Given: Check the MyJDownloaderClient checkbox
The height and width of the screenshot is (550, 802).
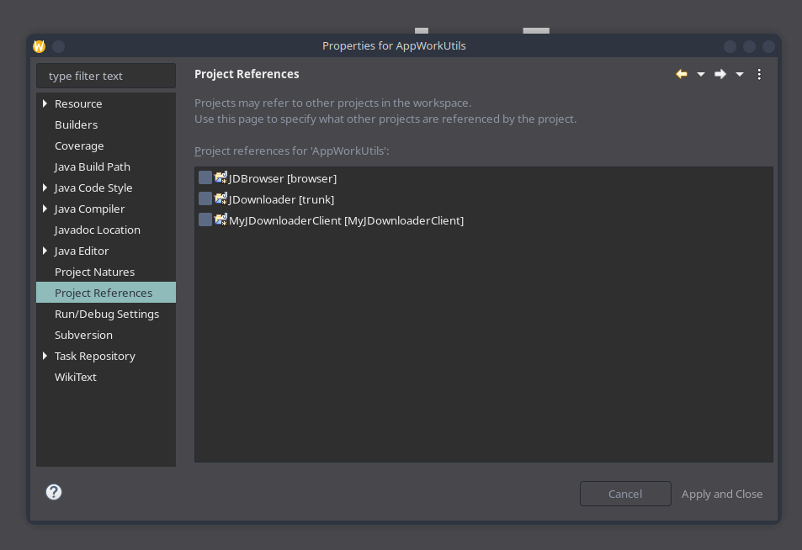Looking at the screenshot, I should coord(205,219).
